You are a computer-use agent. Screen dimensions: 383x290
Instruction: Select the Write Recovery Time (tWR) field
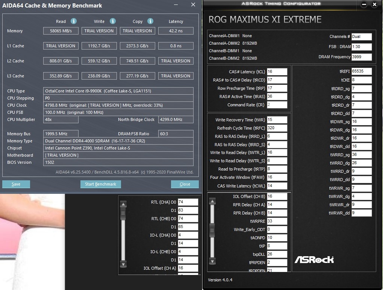(277, 119)
